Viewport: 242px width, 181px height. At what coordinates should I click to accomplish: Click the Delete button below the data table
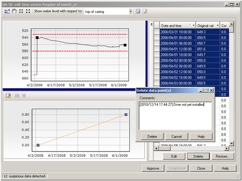click(x=198, y=157)
